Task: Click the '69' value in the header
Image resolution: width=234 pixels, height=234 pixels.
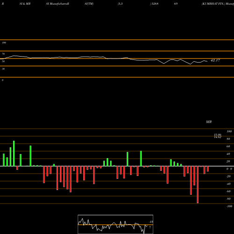Action: [175, 4]
